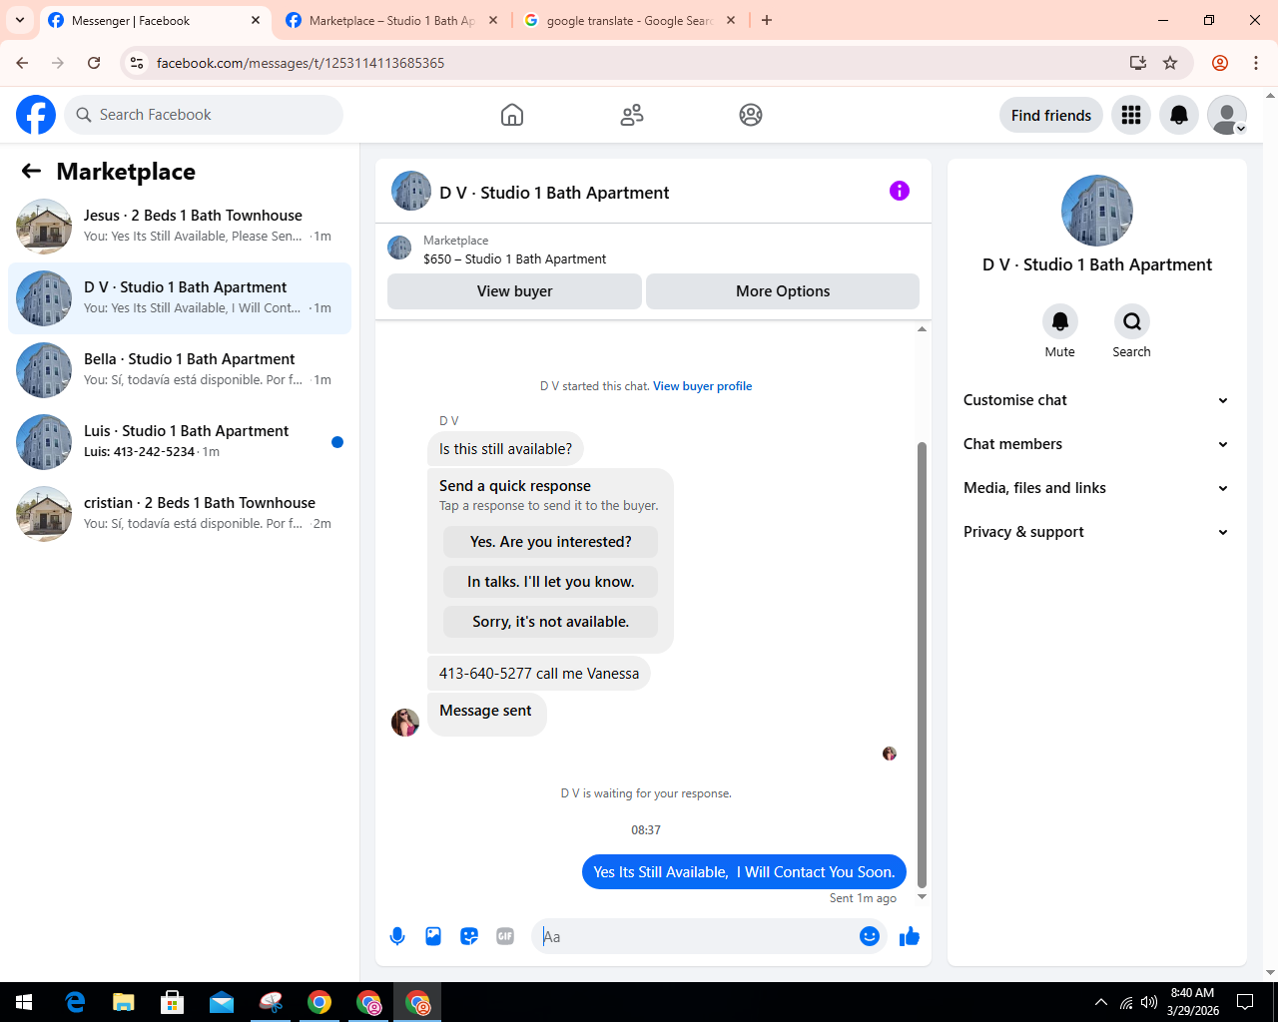
Task: Send a voice clip with microphone icon
Action: [397, 936]
